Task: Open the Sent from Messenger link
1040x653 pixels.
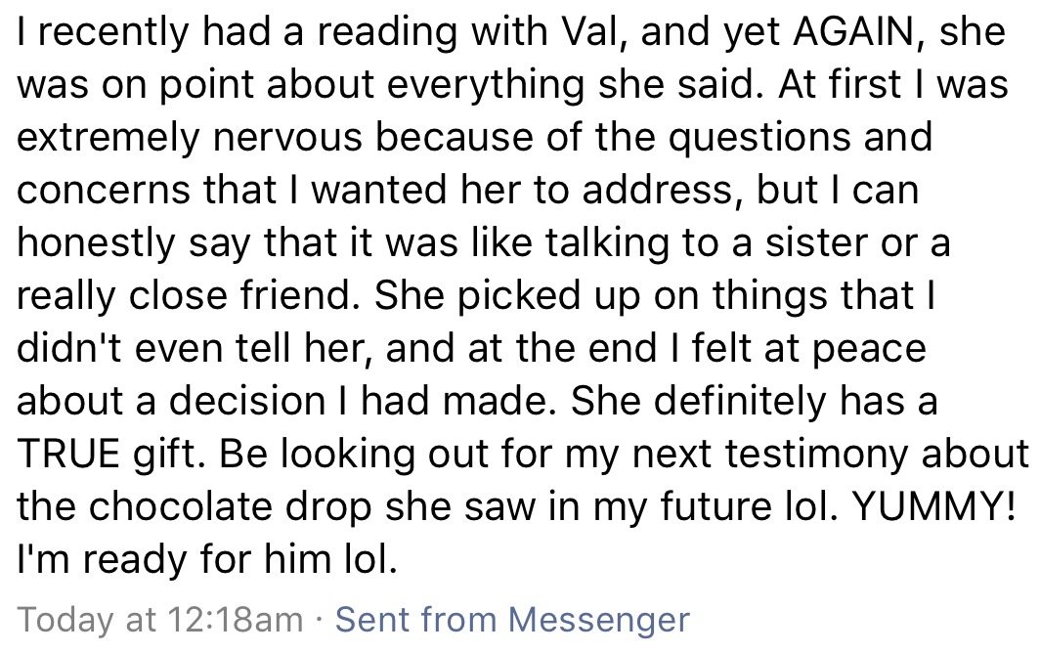Action: (513, 619)
